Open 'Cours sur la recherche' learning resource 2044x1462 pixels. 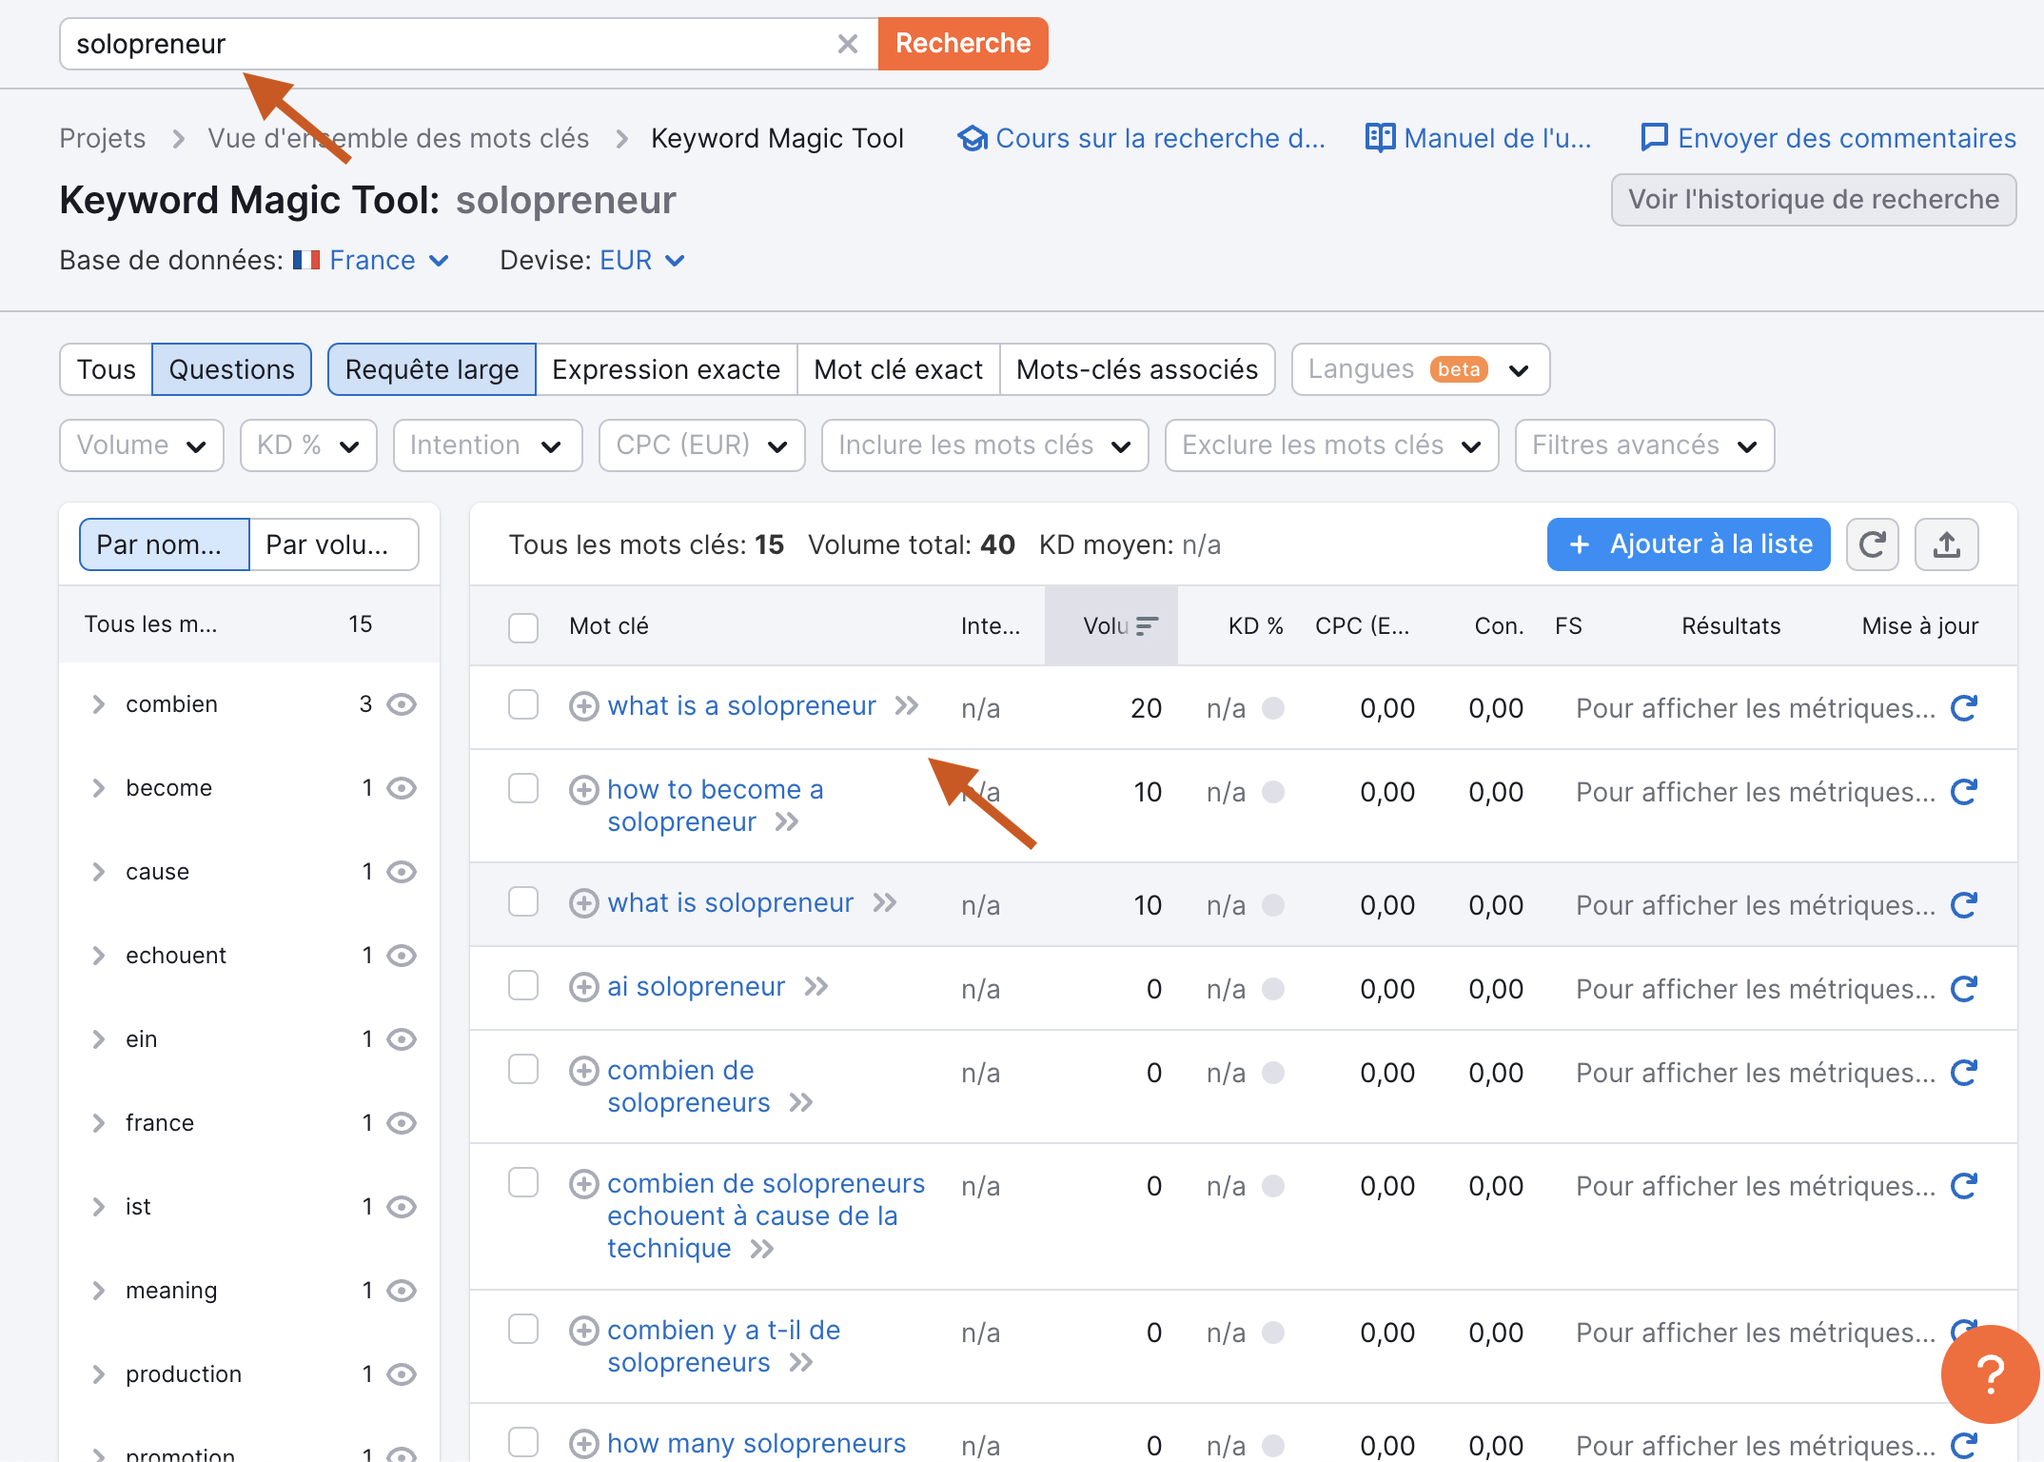pyautogui.click(x=1142, y=138)
